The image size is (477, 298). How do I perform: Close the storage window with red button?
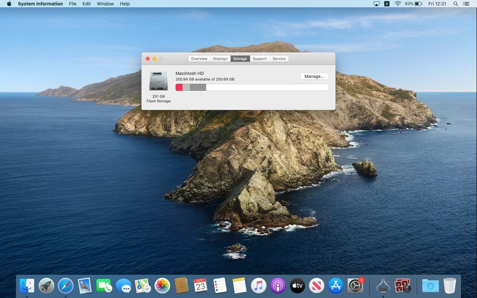coord(148,59)
